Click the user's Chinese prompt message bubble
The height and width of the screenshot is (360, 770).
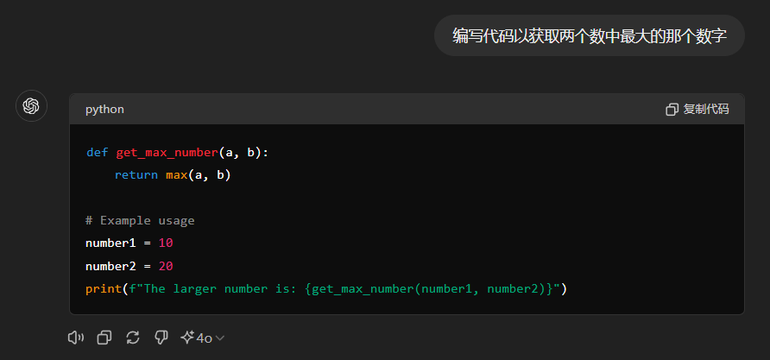point(590,35)
